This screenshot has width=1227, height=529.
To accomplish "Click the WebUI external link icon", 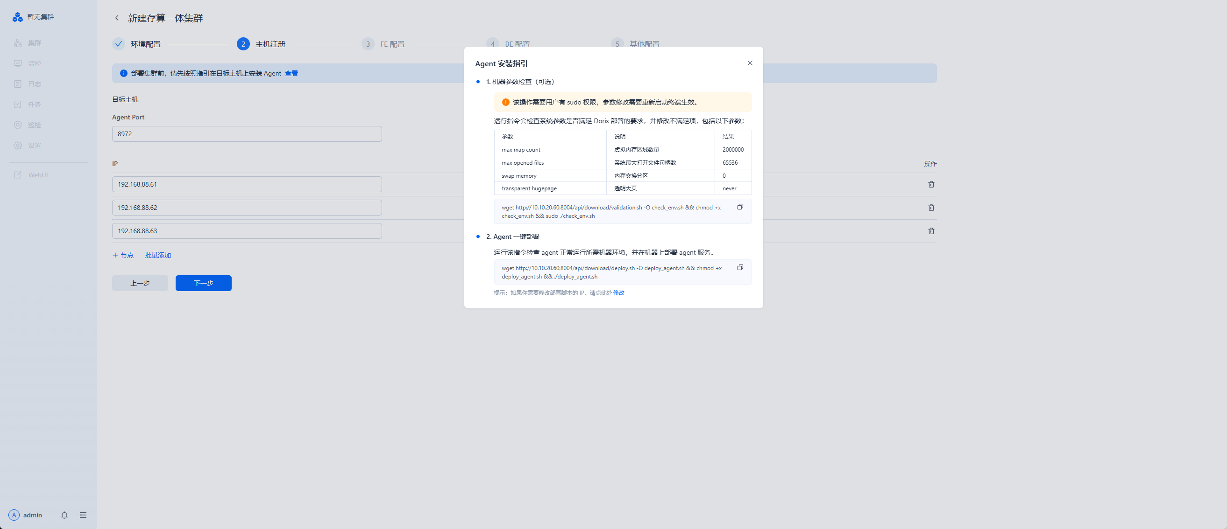I will (18, 175).
